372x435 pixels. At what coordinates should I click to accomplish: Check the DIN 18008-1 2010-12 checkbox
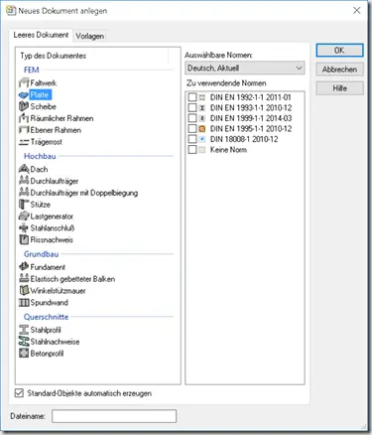coord(192,139)
